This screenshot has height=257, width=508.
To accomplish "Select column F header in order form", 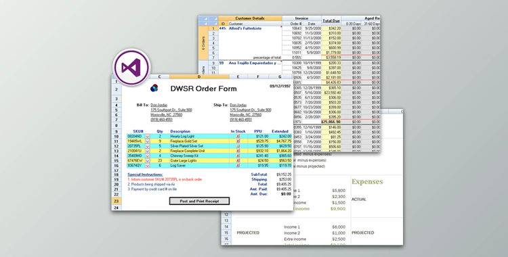I will coord(258,77).
